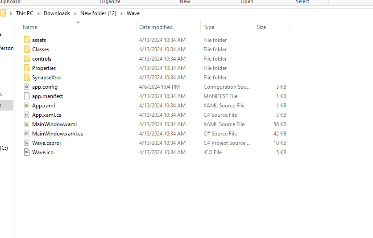The image size is (373, 238).
Task: Select the controls folder name
Action: click(x=41, y=59)
